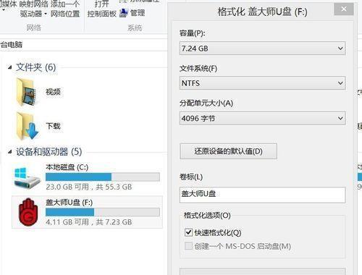
Task: Open the 下载 folder icon
Action: coord(27,126)
